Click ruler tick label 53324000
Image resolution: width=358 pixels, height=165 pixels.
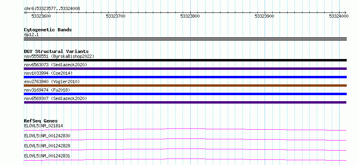point(339,16)
